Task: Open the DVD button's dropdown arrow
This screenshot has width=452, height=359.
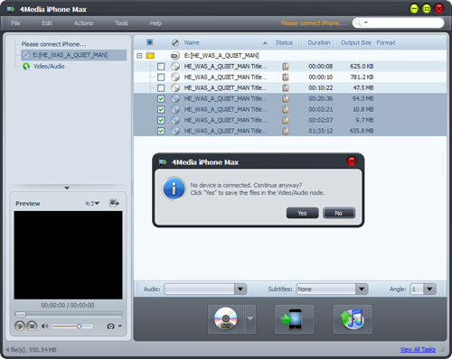Action: (250, 319)
